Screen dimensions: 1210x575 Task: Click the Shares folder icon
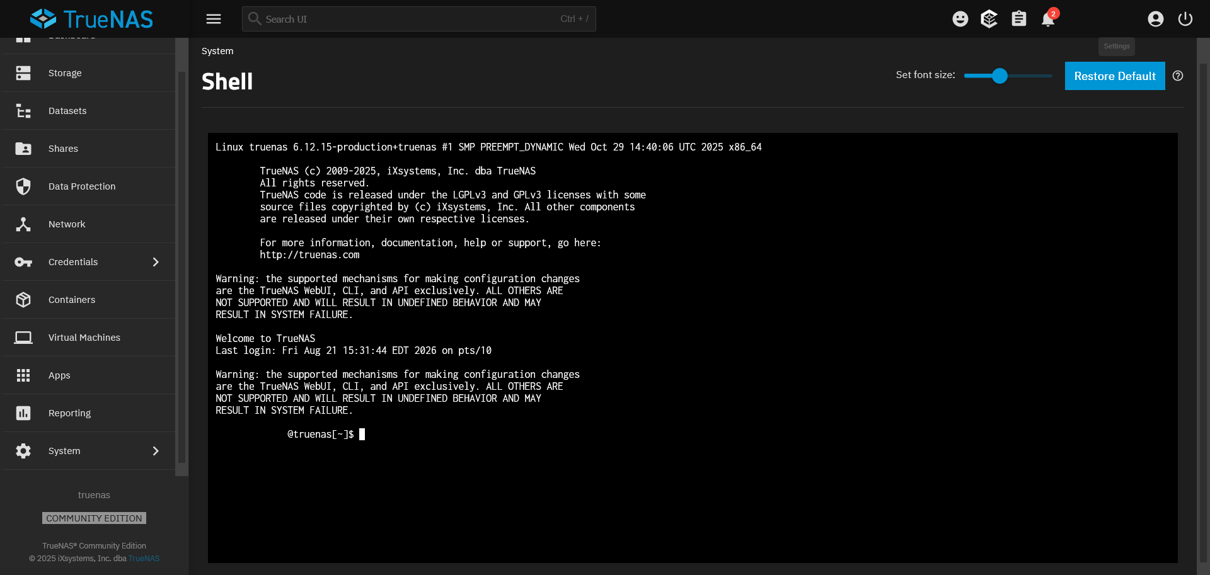coord(23,149)
